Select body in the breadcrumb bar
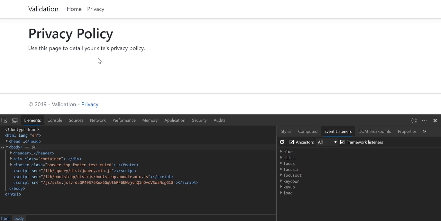Screen dimensions: 441x221 coord(19,218)
